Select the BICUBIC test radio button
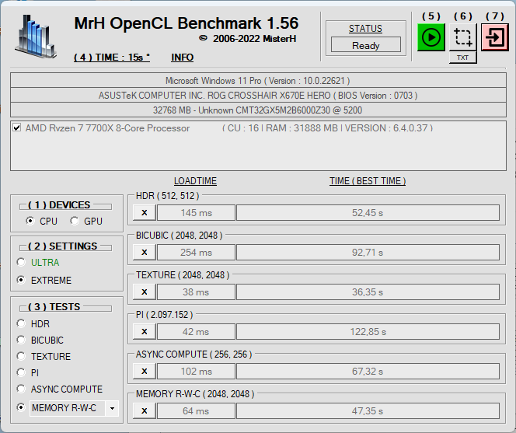This screenshot has height=433, width=516. pos(21,340)
